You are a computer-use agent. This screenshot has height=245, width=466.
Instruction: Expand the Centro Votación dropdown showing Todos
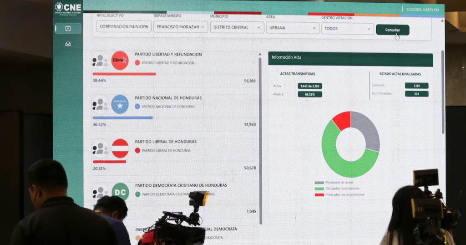point(348,29)
